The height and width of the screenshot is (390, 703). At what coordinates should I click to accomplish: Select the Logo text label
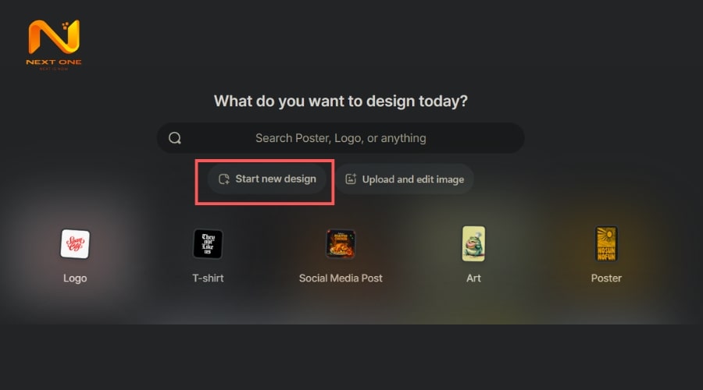(75, 278)
